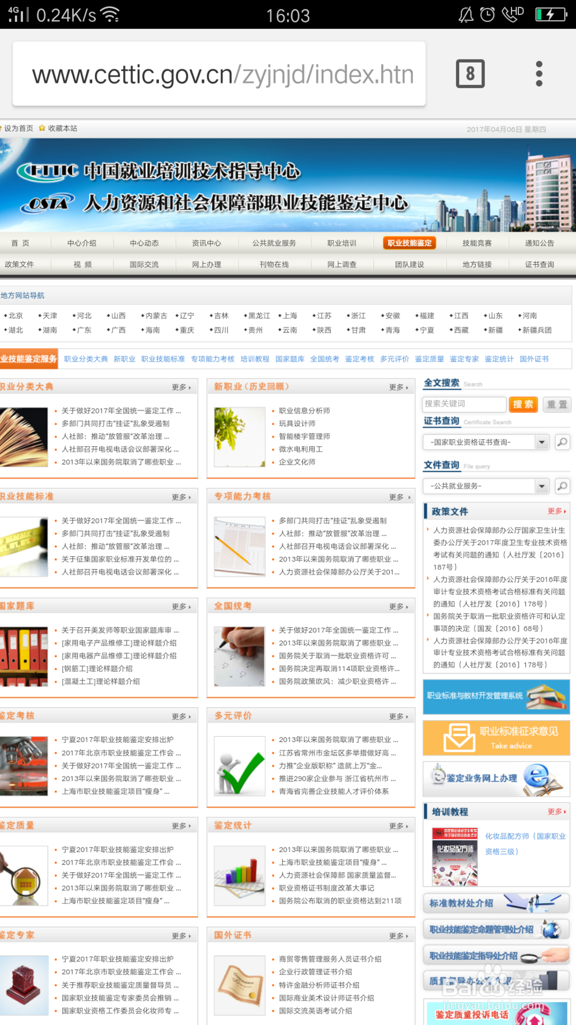Tap the magnifier icon beside certificate query dropdown
The height and width of the screenshot is (1025, 576).
pyautogui.click(x=562, y=442)
